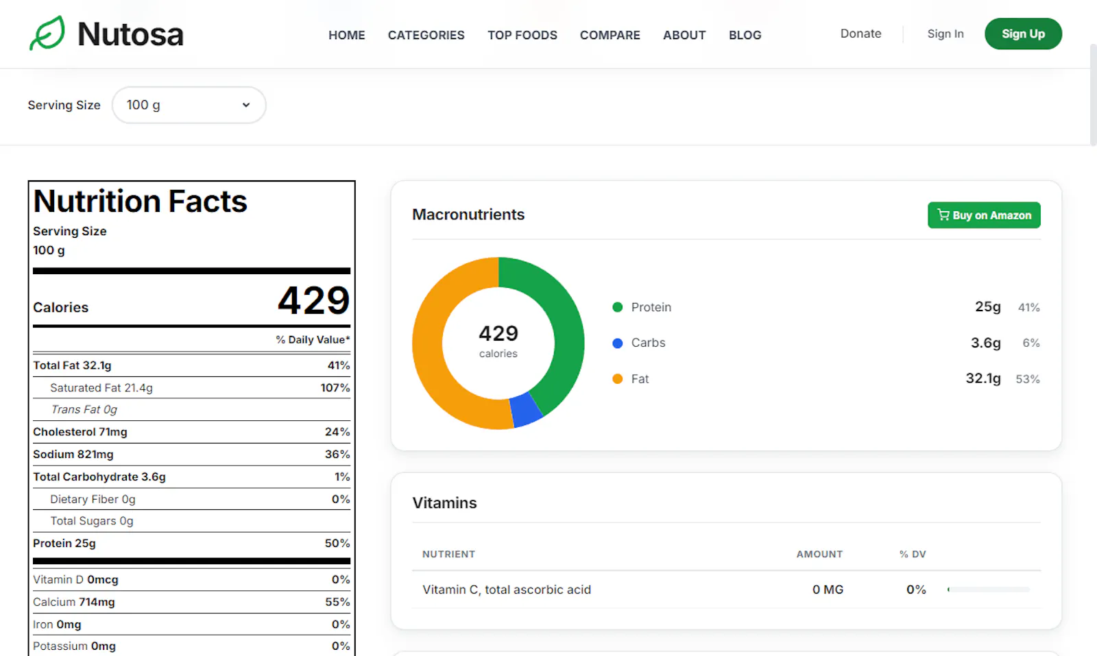Click the "3.6g" carbs amount in Macronutrients
Image resolution: width=1097 pixels, height=656 pixels.
pyautogui.click(x=986, y=343)
